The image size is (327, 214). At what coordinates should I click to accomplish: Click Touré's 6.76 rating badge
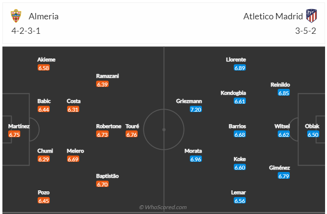pos(132,134)
